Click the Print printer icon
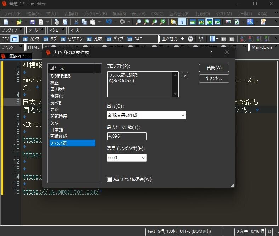Viewport: 279px width, 236px height. point(57,22)
